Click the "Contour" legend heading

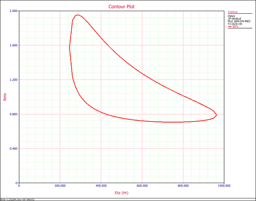[x=233, y=12]
